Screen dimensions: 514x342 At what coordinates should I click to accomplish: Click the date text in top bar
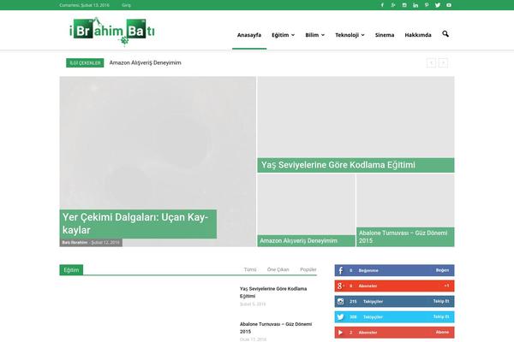click(x=84, y=5)
